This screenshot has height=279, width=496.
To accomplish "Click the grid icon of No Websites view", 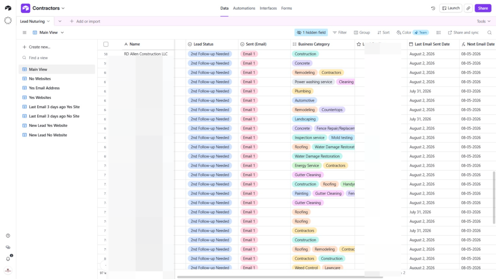I will (x=24, y=79).
